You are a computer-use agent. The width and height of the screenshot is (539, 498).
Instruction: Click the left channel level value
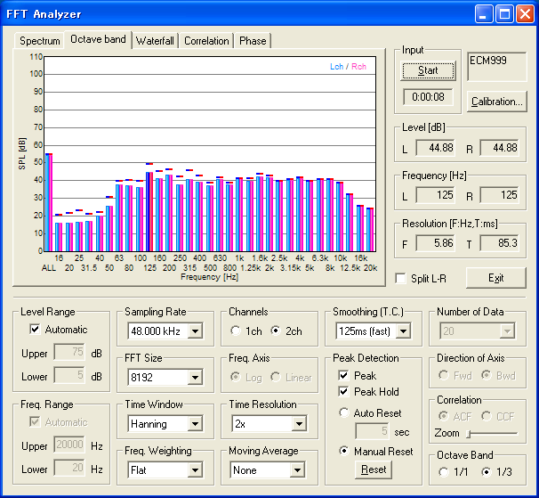[436, 148]
